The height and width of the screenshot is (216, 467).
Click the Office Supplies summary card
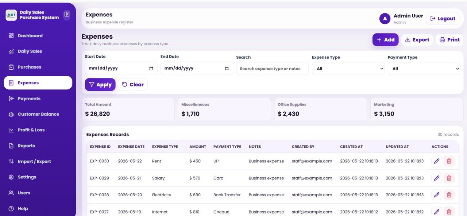pos(320,109)
